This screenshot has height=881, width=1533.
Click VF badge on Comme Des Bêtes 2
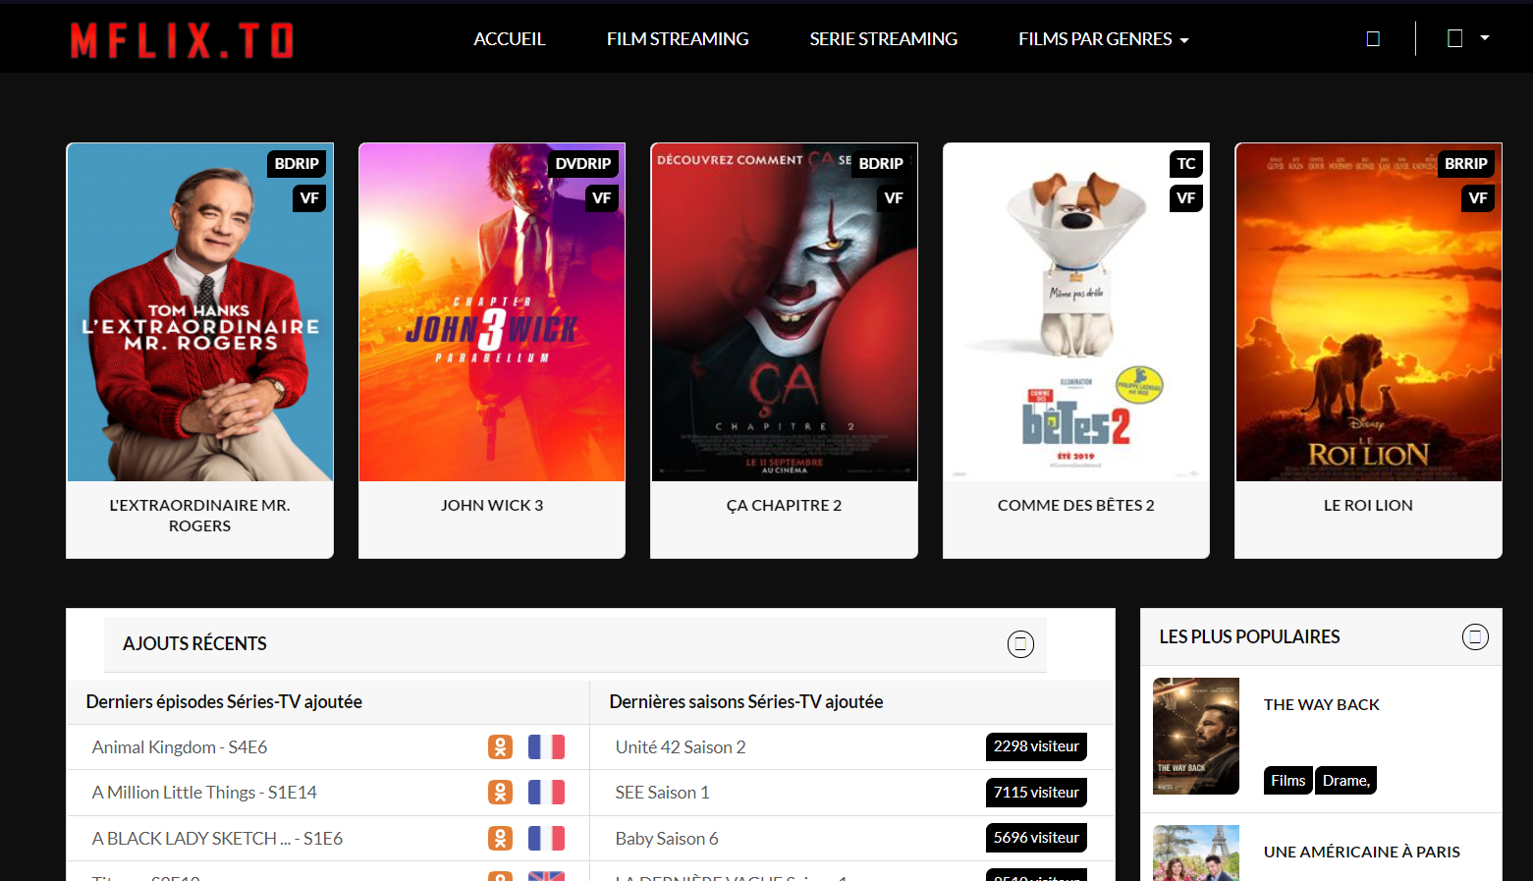click(x=1186, y=198)
